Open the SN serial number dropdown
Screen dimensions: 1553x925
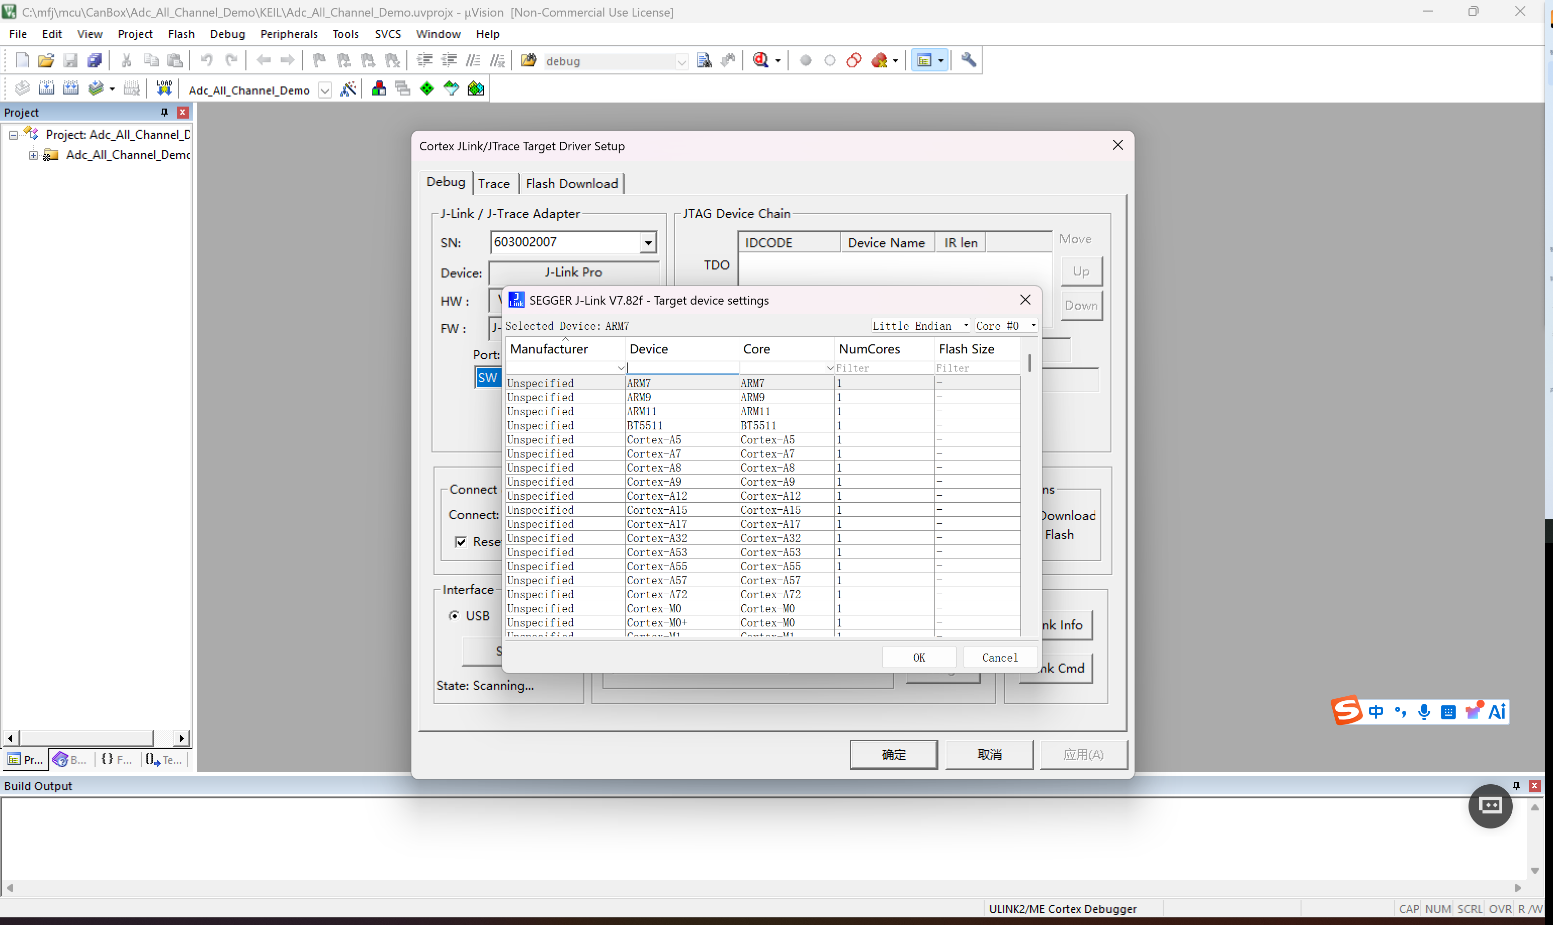click(648, 242)
